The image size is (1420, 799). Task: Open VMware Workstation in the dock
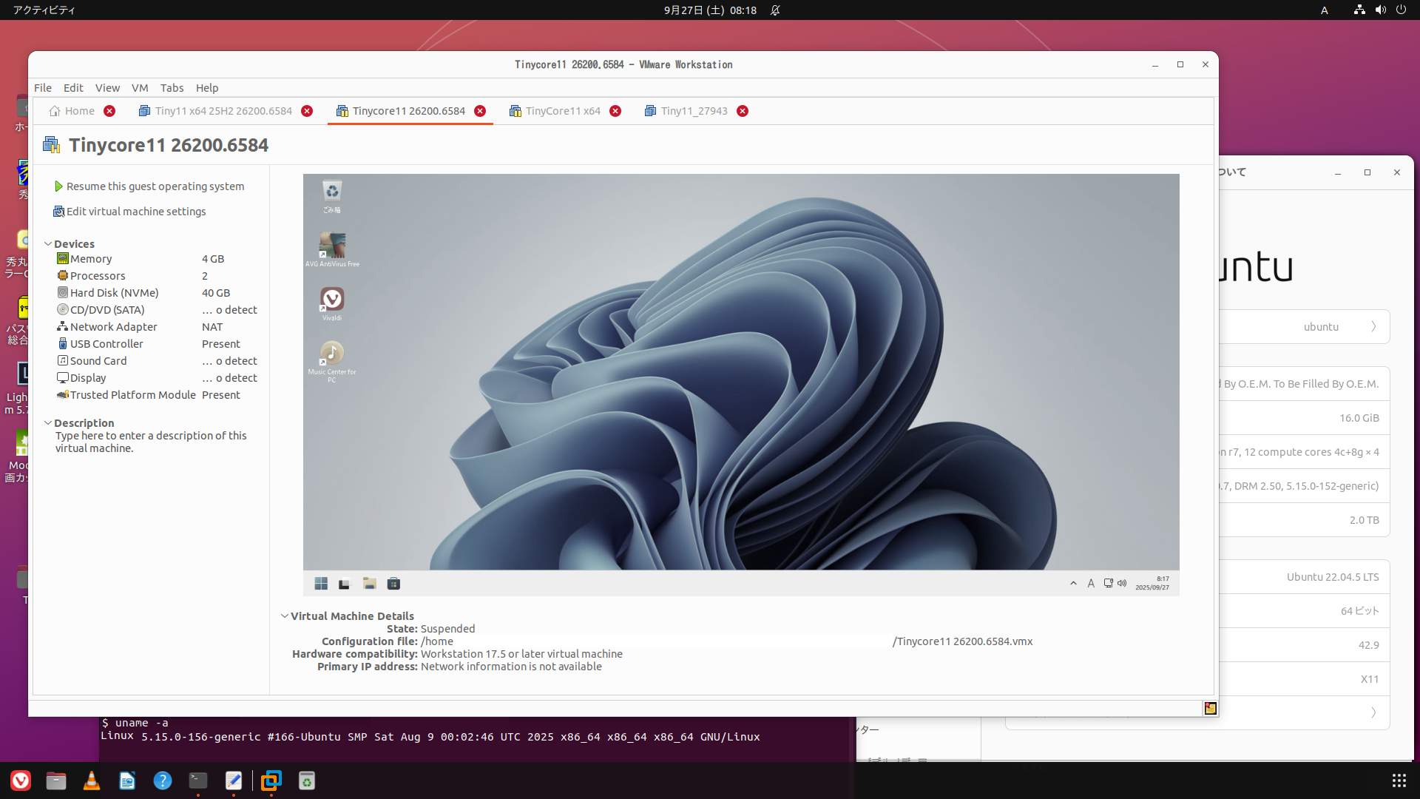(x=271, y=781)
